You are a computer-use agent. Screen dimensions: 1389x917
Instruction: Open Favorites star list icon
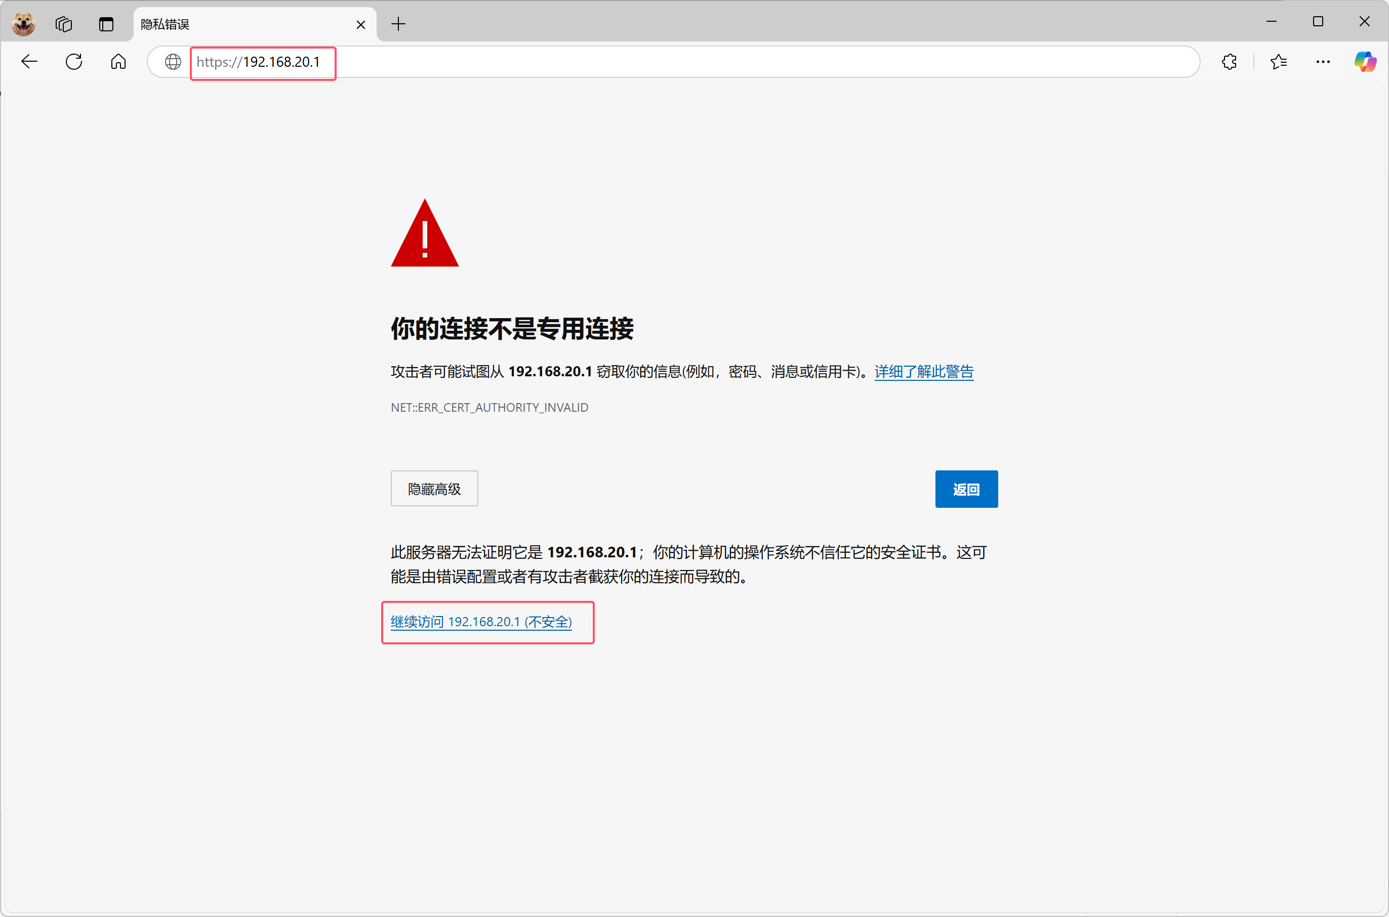point(1278,61)
